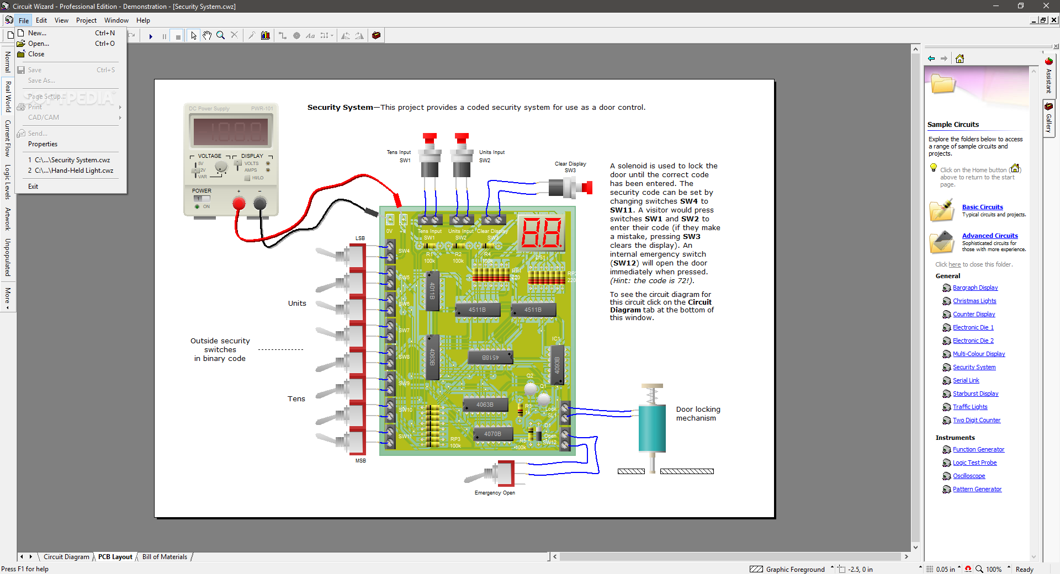Viewport: 1060px width, 574px height.
Task: Switch to Logic Levels view style
Action: pyautogui.click(x=8, y=182)
